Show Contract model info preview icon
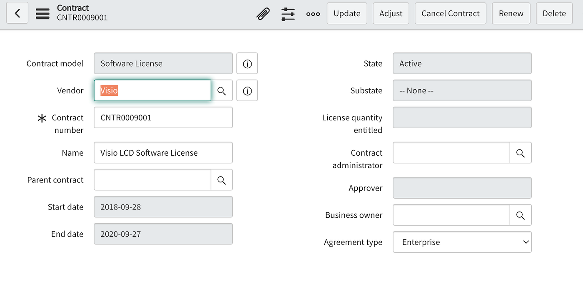The width and height of the screenshot is (583, 289). [x=247, y=64]
